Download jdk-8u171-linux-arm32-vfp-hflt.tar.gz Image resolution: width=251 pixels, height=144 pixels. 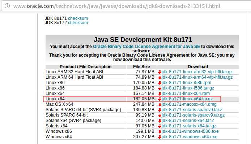coord(197,72)
